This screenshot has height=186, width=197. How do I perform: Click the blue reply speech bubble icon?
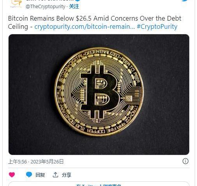29,175
